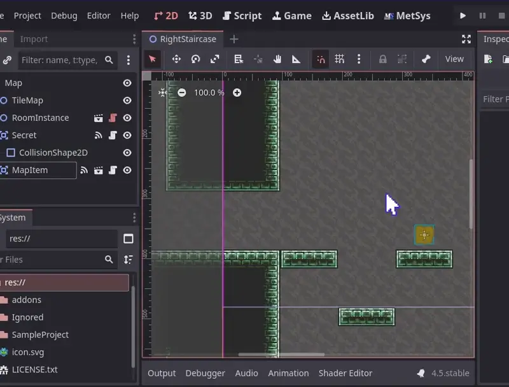Open the AssetLib workspace
Screen dimensions: 509x387
[348, 15]
